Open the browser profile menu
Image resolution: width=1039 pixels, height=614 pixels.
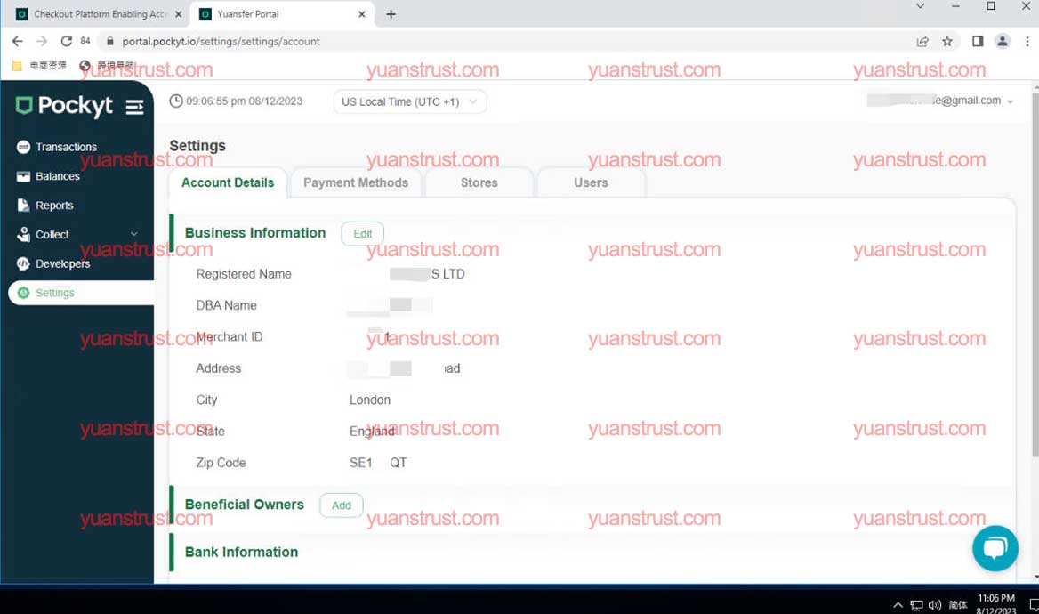coord(1003,41)
